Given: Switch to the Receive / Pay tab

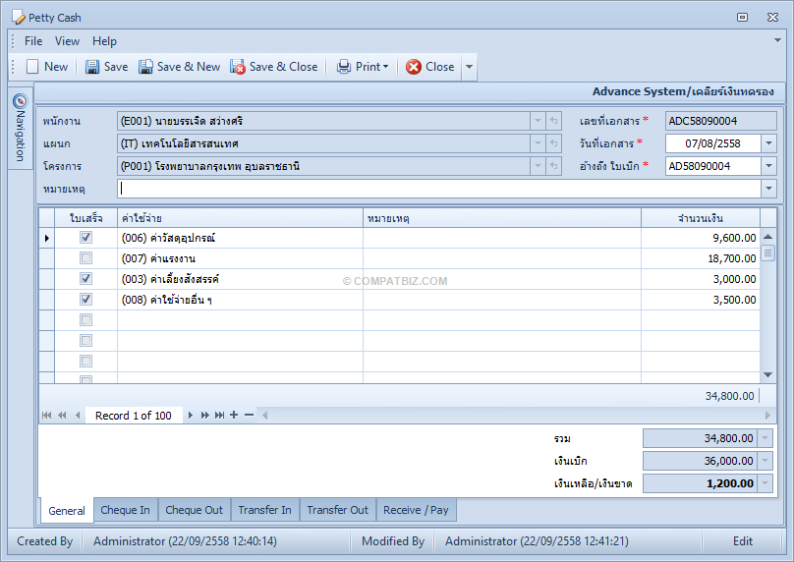Looking at the screenshot, I should click(x=416, y=510).
